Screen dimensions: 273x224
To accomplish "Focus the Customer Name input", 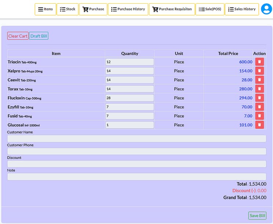I will point(136,139).
